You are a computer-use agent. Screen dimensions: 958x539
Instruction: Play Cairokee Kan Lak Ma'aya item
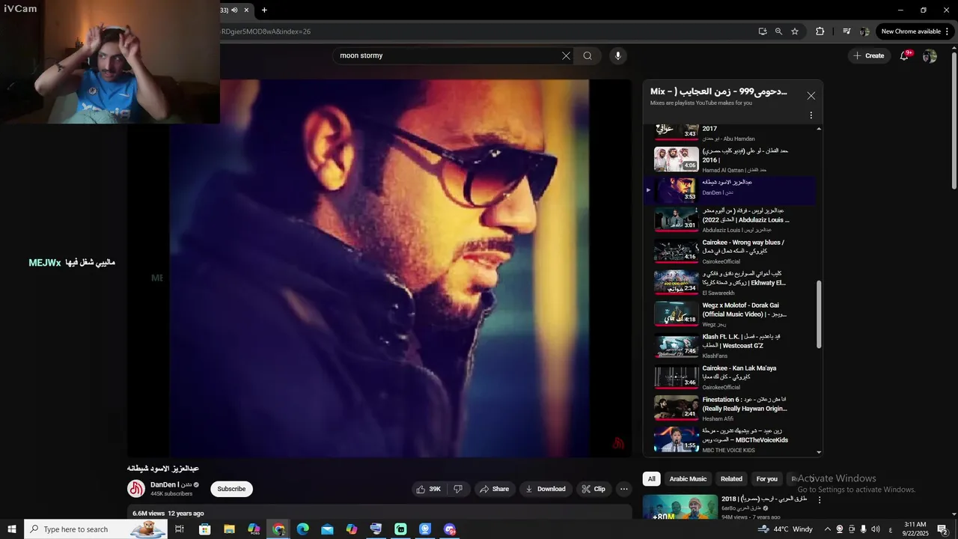(x=730, y=377)
